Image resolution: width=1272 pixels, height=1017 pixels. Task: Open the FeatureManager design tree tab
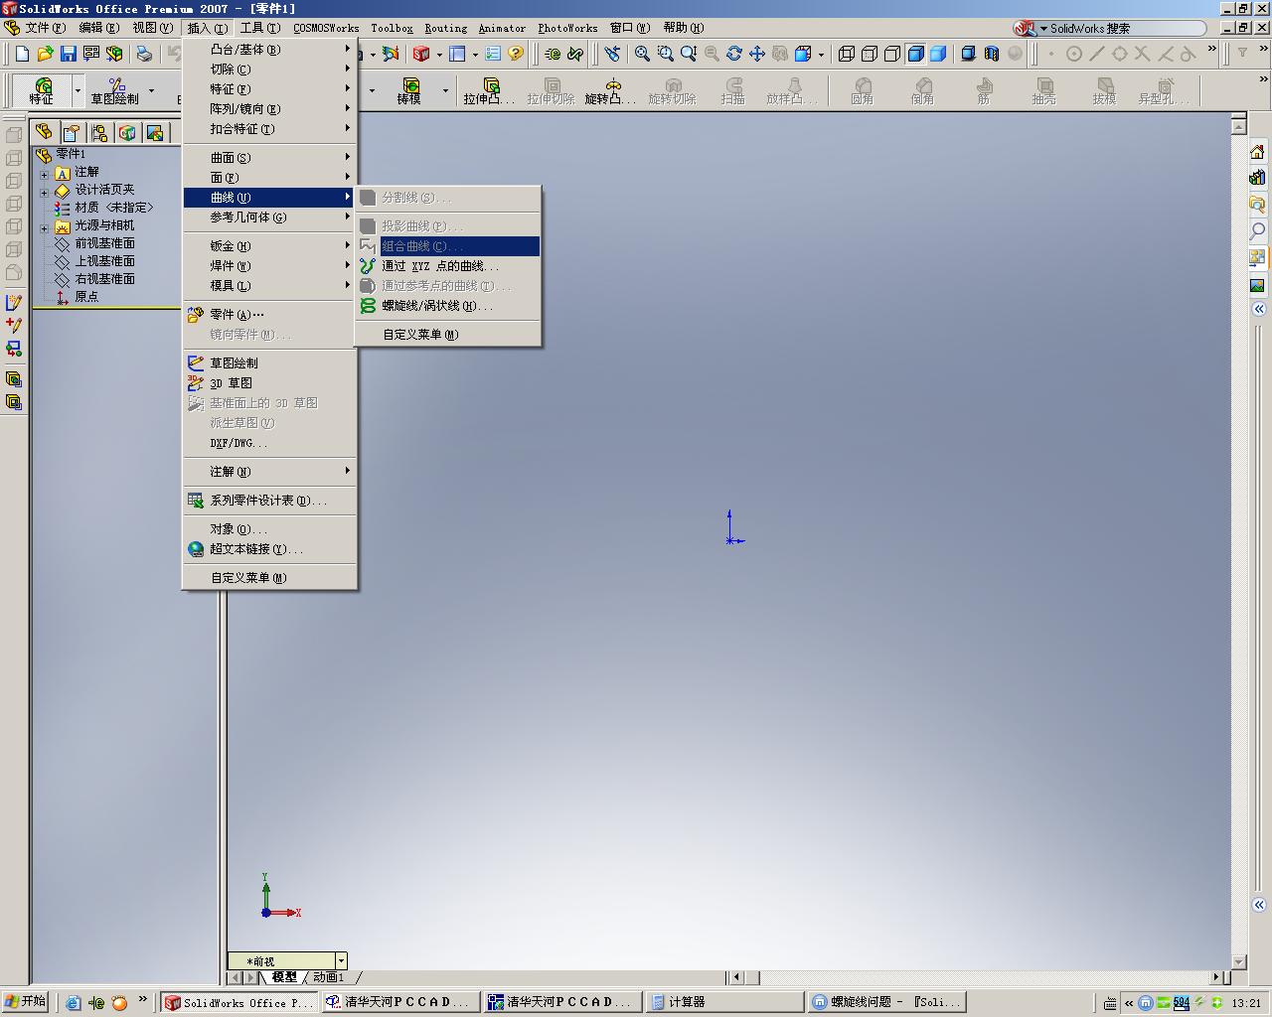tap(44, 132)
